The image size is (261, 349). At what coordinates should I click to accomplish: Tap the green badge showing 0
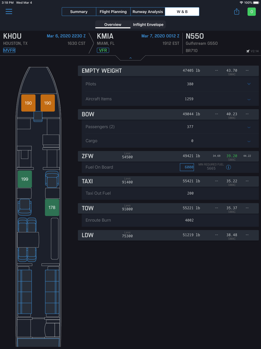pyautogui.click(x=251, y=11)
